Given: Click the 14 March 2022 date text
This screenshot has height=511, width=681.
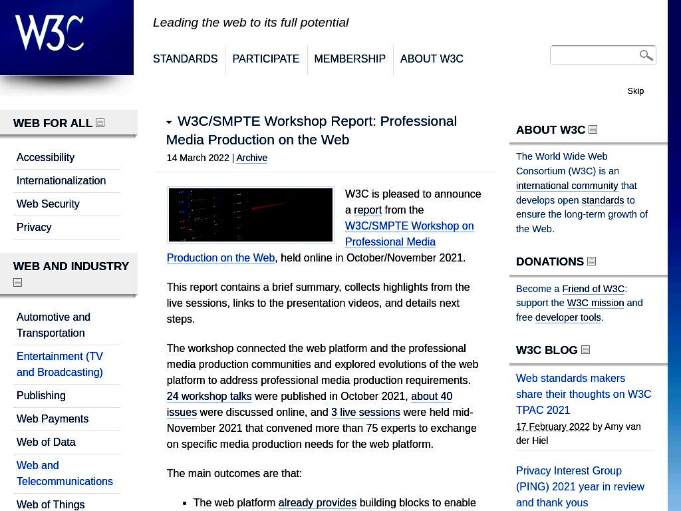Looking at the screenshot, I should 198,158.
